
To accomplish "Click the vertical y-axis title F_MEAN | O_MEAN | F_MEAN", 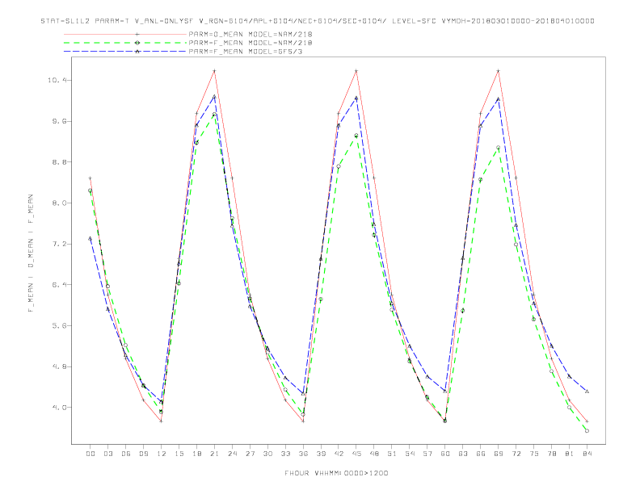I will tap(31, 253).
